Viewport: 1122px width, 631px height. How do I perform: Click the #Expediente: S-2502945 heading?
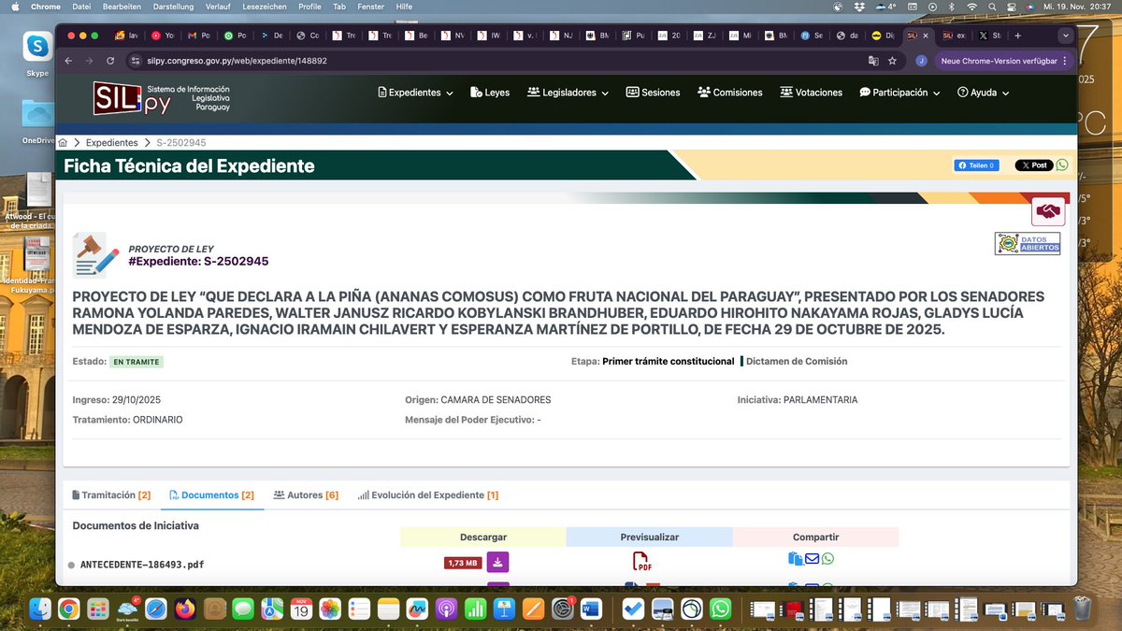[x=198, y=262]
